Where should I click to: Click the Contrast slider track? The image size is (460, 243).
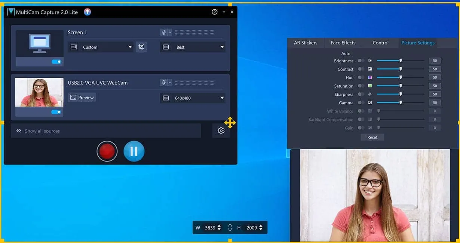[x=400, y=69]
